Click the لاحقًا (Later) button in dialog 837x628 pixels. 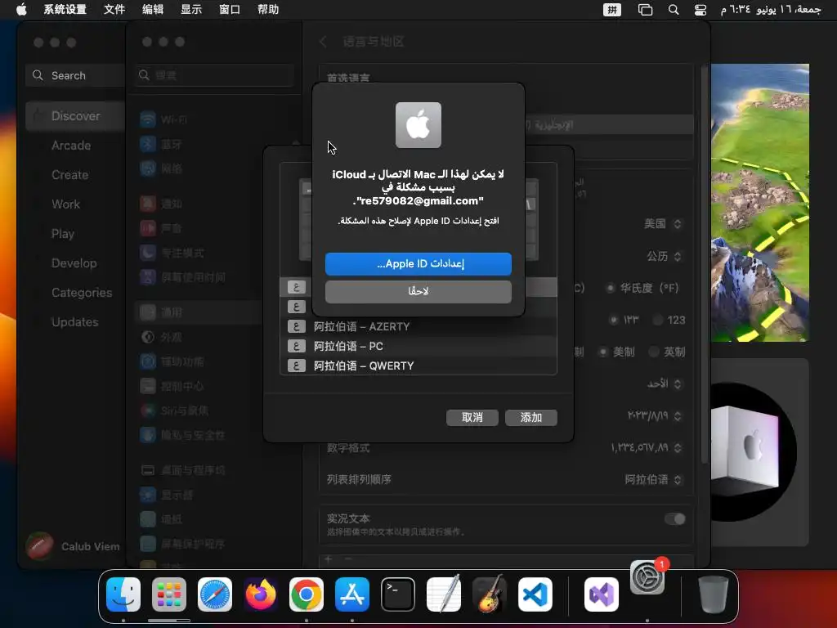418,292
